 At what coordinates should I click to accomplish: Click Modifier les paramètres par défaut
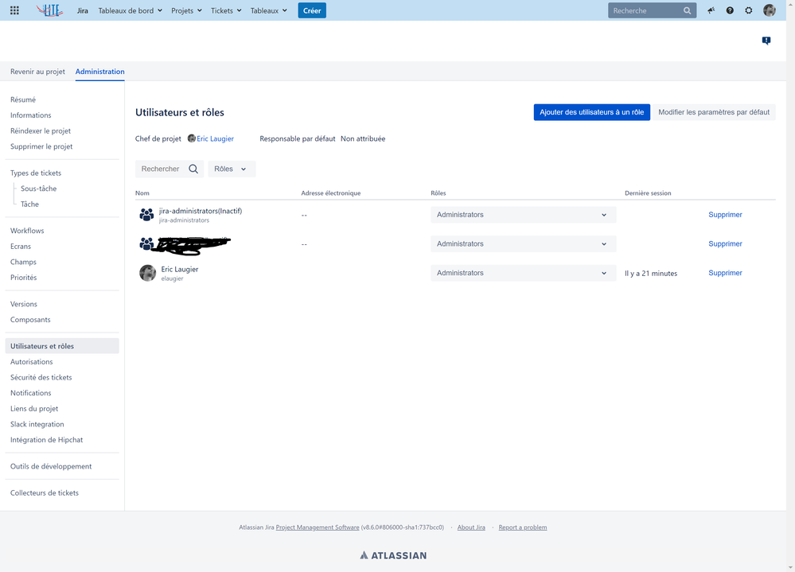[x=713, y=112]
